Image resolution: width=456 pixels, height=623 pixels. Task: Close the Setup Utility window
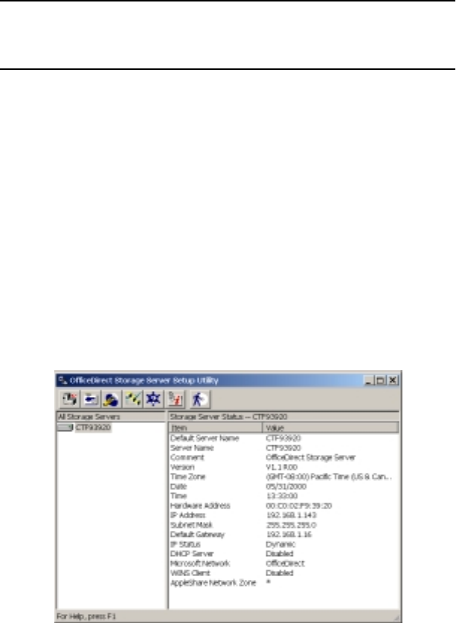tap(393, 381)
